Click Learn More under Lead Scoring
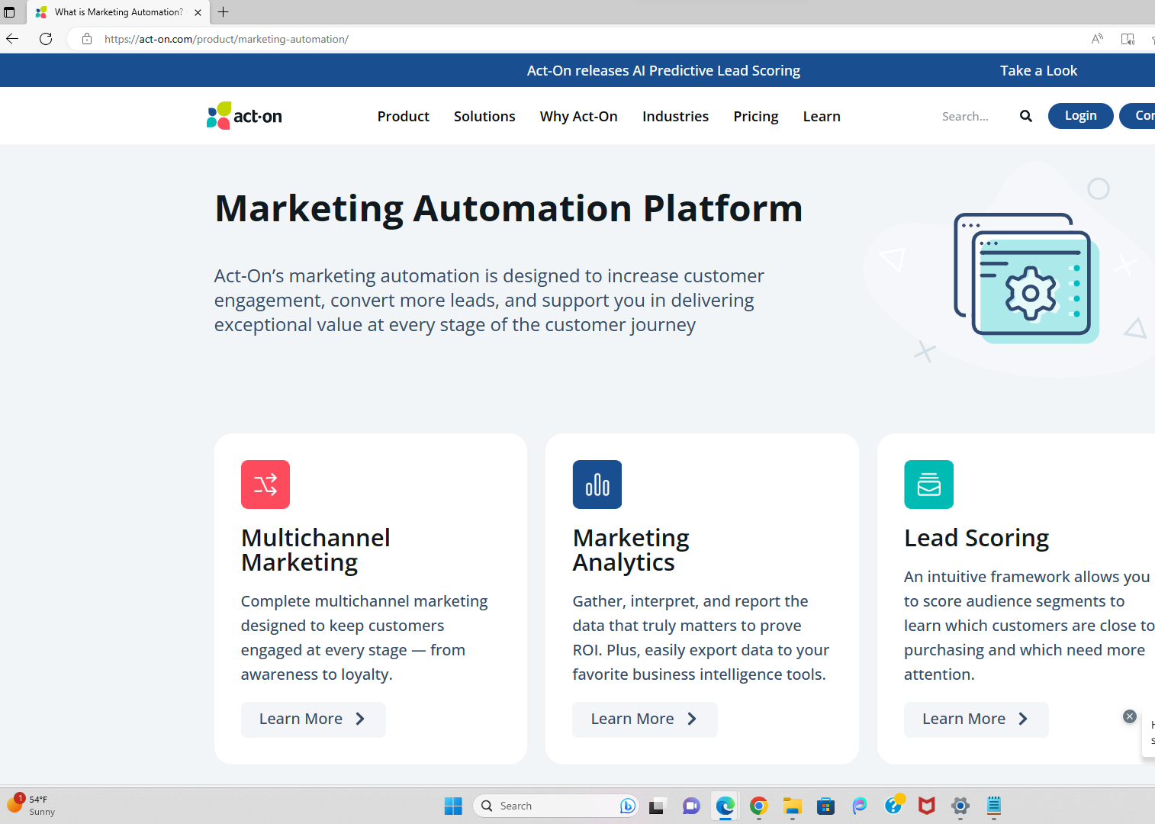 tap(976, 719)
